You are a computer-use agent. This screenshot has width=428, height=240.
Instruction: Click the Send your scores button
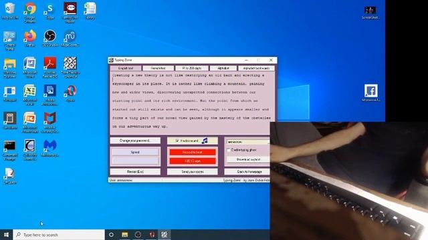click(x=193, y=172)
